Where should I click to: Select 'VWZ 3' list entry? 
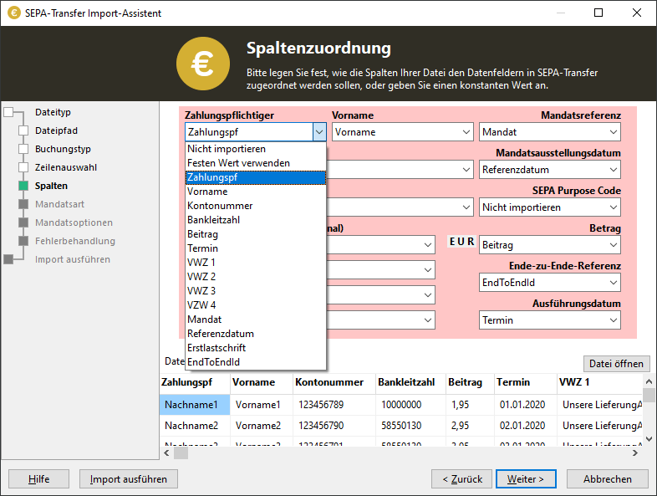pos(256,291)
